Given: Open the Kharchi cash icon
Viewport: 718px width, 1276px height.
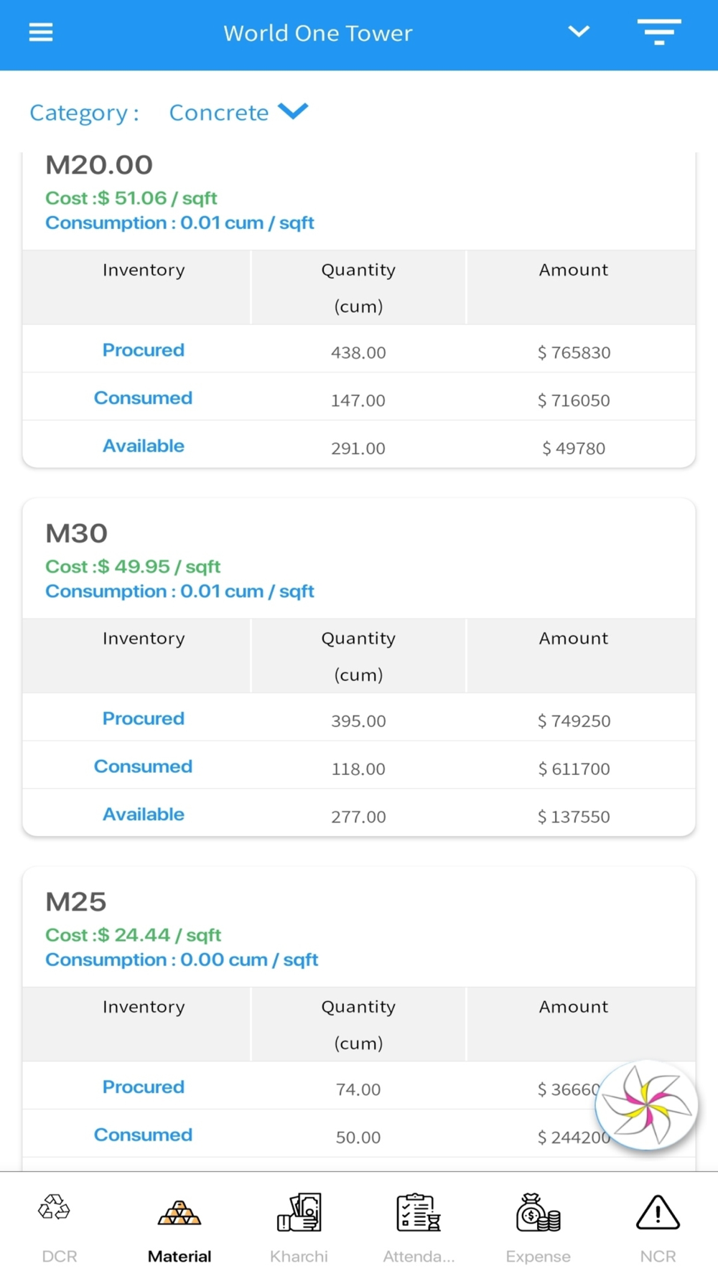Looking at the screenshot, I should [299, 1212].
